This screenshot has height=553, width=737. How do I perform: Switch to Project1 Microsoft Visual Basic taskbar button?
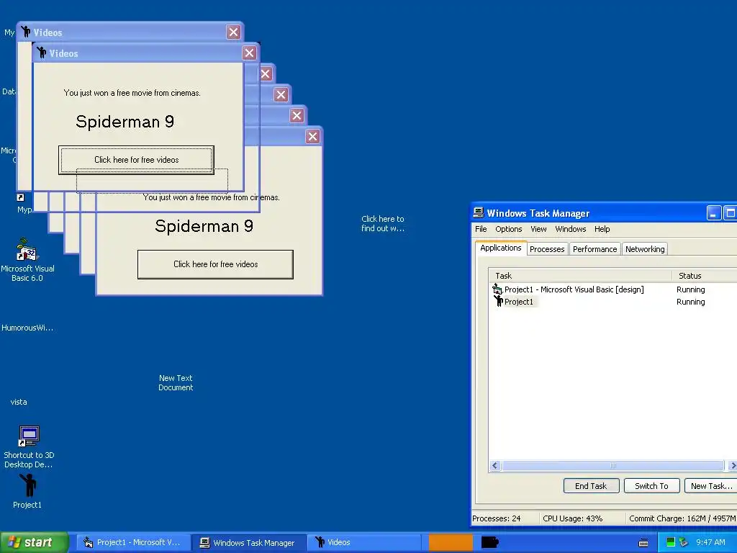pos(132,543)
